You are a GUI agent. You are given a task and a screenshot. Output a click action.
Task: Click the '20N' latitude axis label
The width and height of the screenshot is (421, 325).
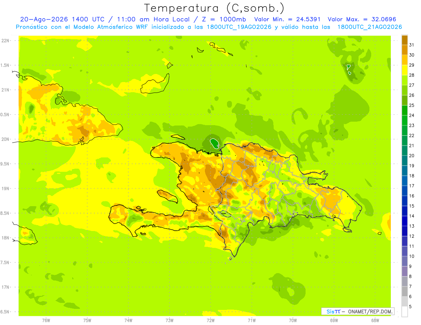(6, 139)
